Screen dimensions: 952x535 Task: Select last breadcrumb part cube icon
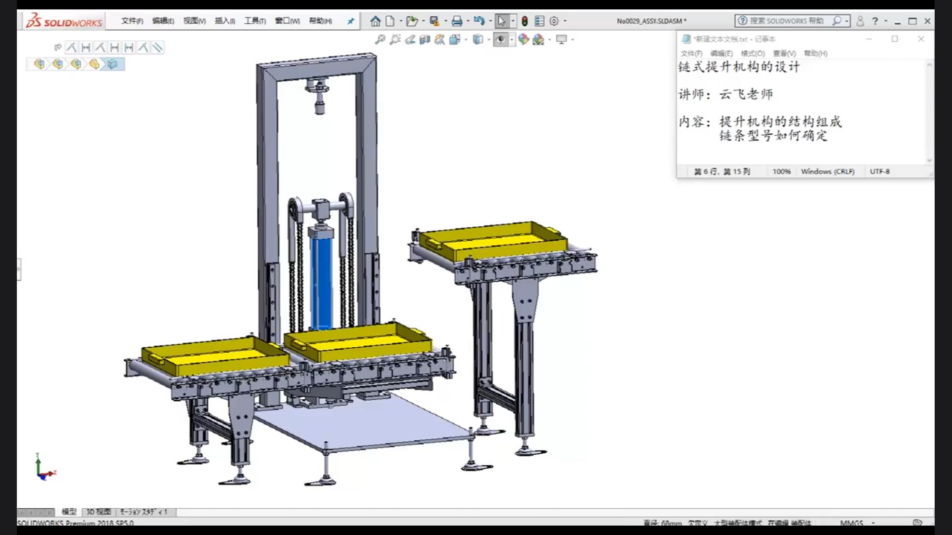113,64
